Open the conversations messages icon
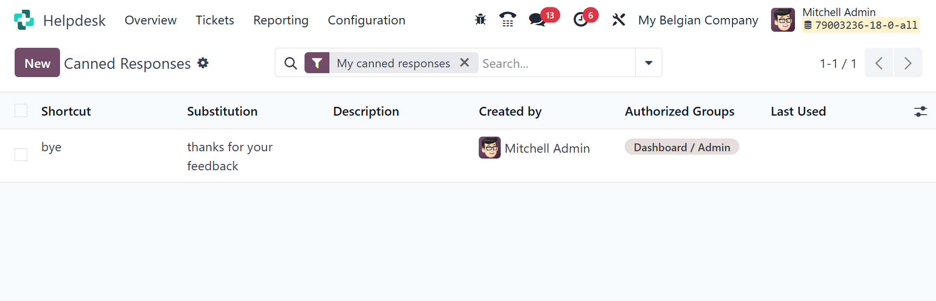This screenshot has height=301, width=936. point(537,20)
